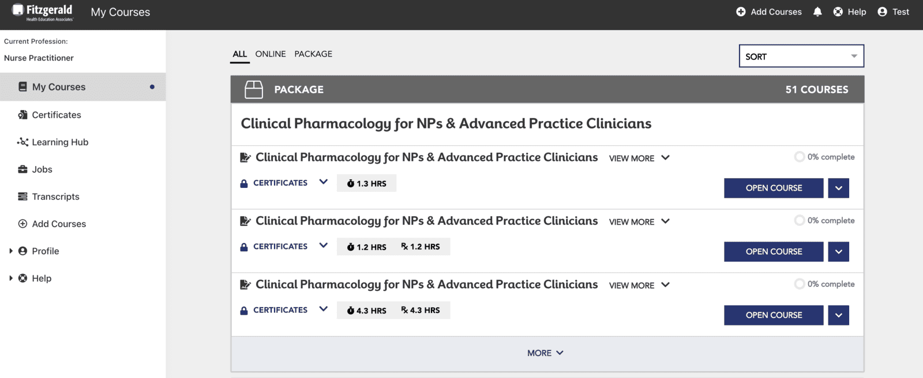Click MORE to load additional courses
923x378 pixels.
[545, 353]
